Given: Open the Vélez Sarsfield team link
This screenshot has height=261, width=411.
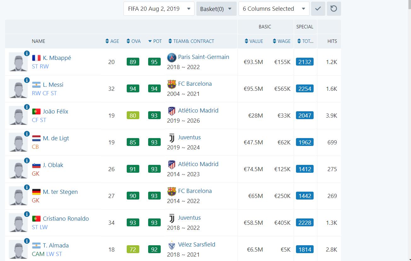Looking at the screenshot, I should click(197, 245).
